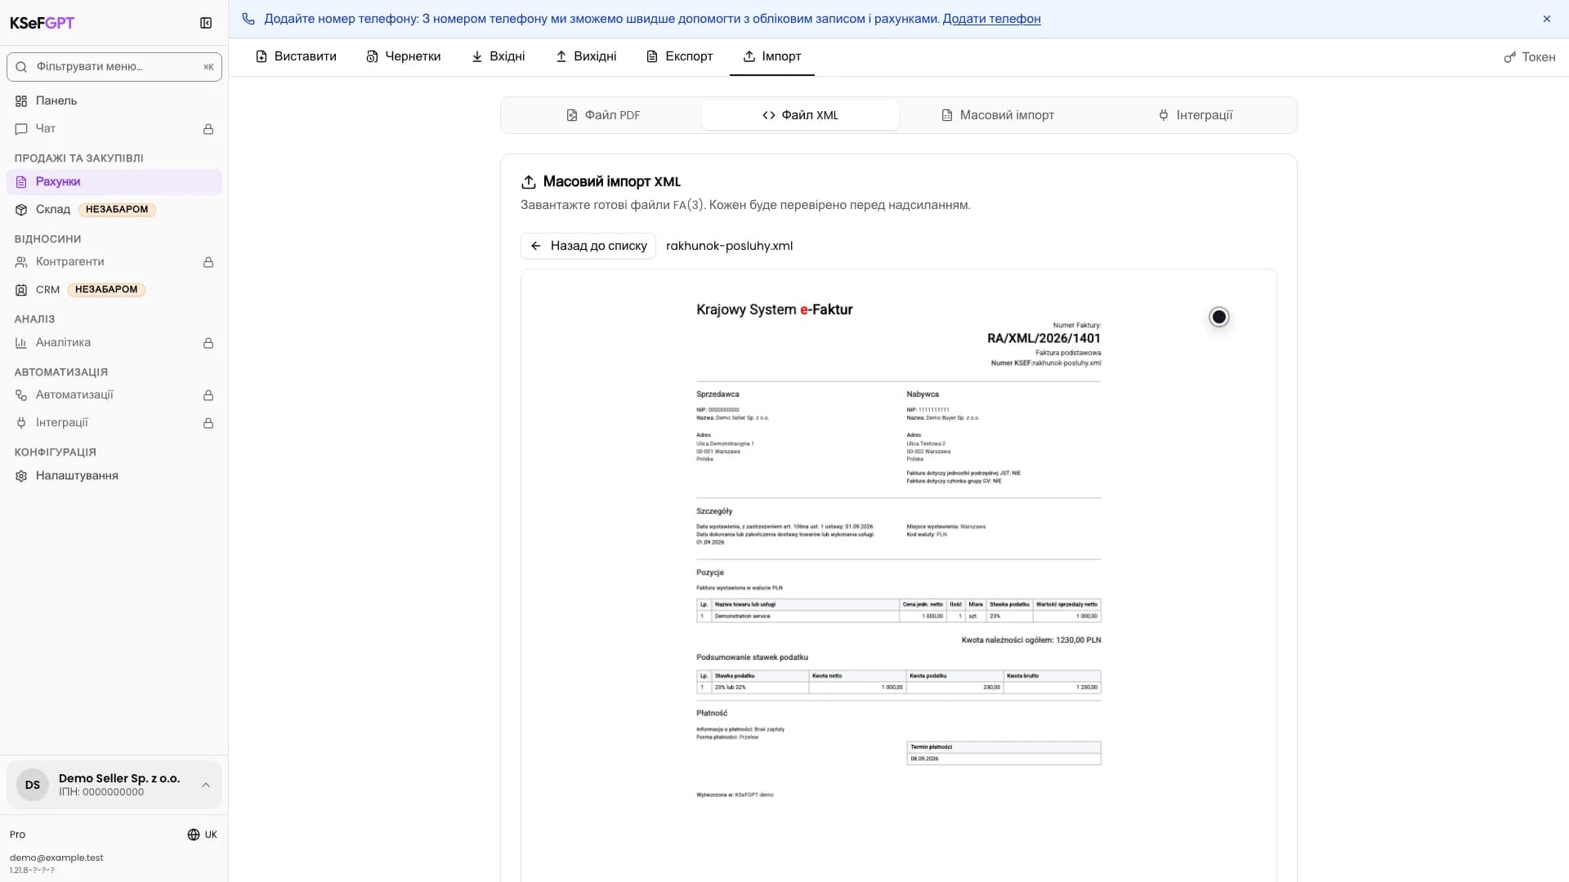Open the Токен key button
Viewport: 1569px width, 882px height.
1530,57
